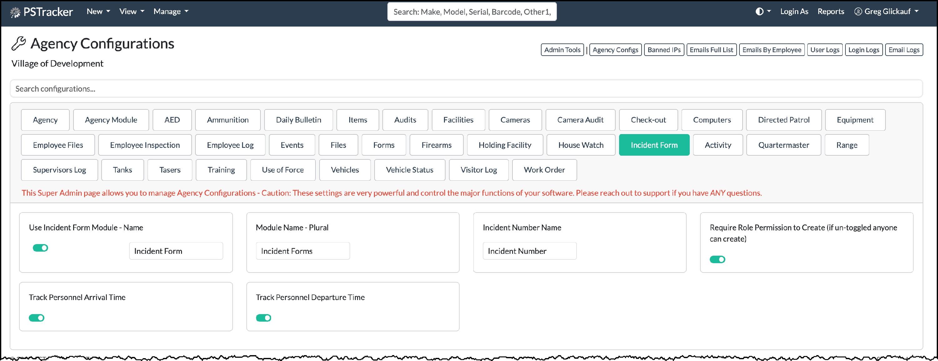This screenshot has height=361, width=938.
Task: Click the Search configurations input field
Action: tap(466, 89)
